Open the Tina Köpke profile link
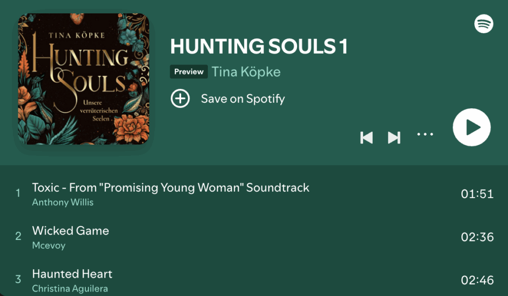 246,72
